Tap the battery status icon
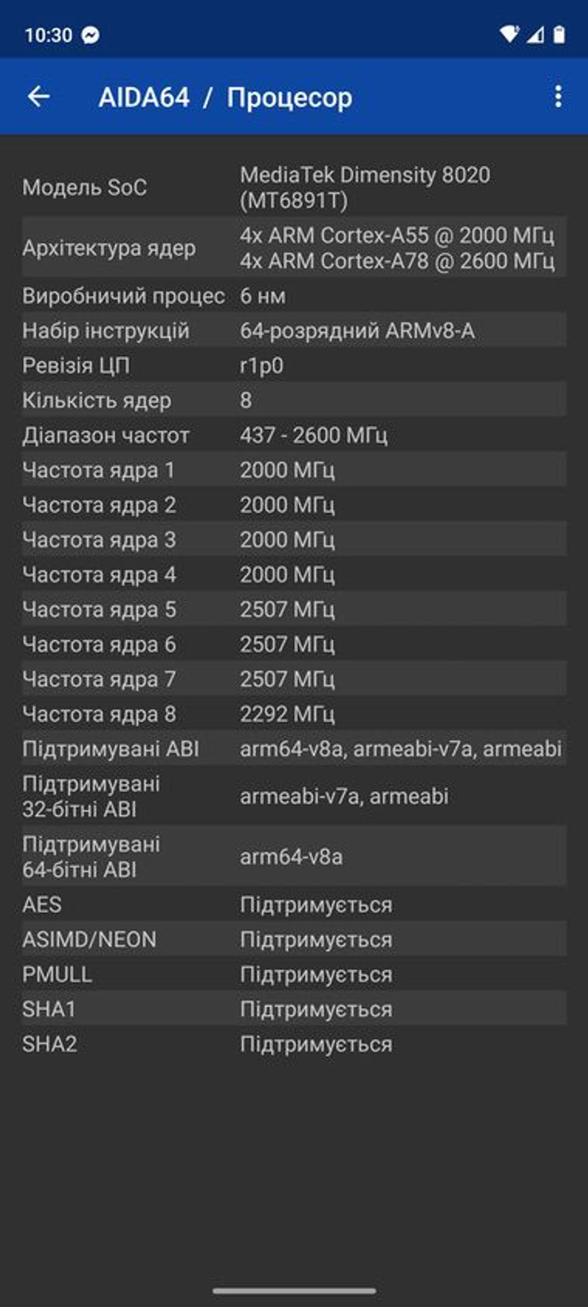This screenshot has height=1307, width=588. 559,34
